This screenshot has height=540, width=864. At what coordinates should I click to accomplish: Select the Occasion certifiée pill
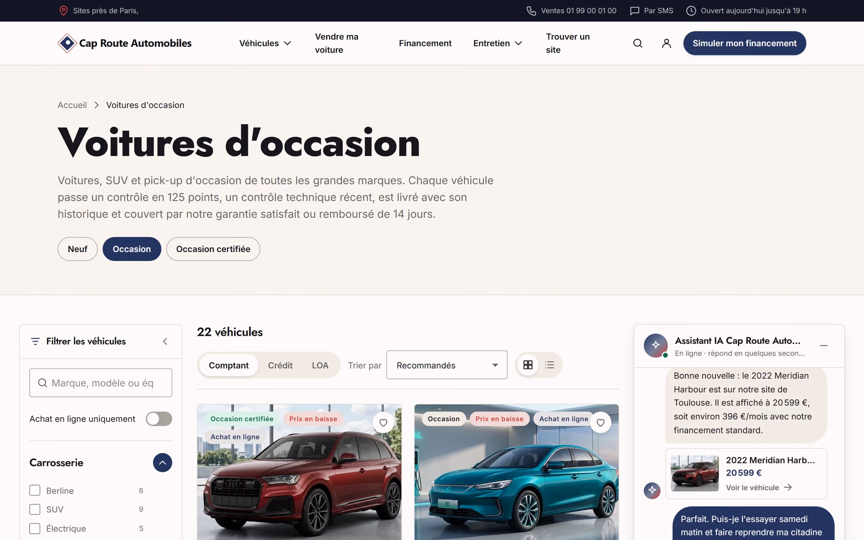click(x=213, y=249)
